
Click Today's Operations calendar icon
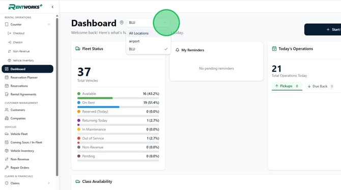[274, 48]
